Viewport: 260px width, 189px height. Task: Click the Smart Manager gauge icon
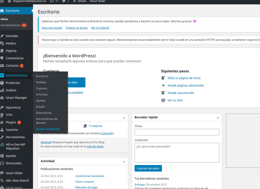point(2,98)
